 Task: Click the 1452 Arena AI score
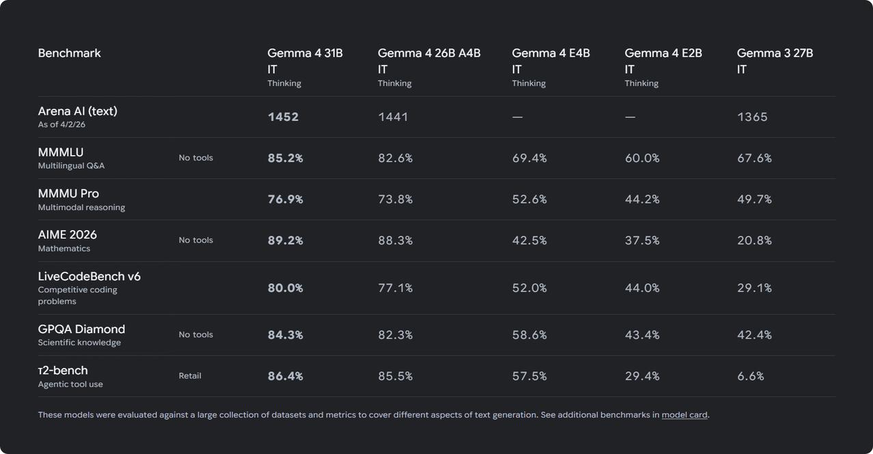pyautogui.click(x=283, y=117)
